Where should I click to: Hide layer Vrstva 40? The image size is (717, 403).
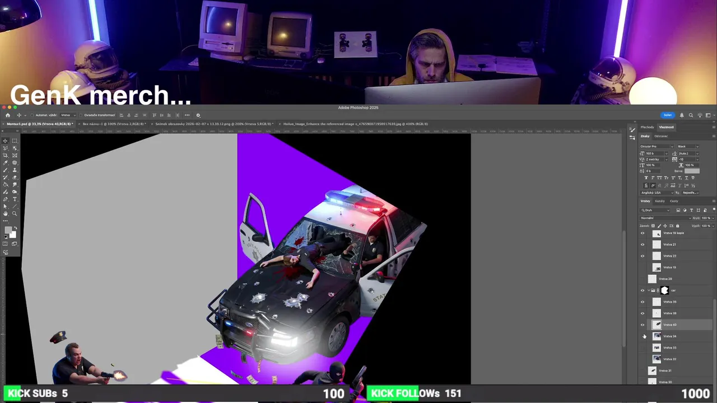(x=642, y=325)
